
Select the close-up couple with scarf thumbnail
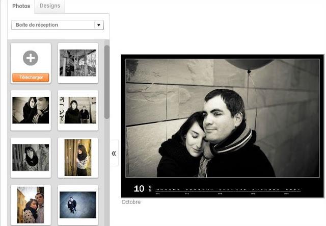tap(31, 110)
